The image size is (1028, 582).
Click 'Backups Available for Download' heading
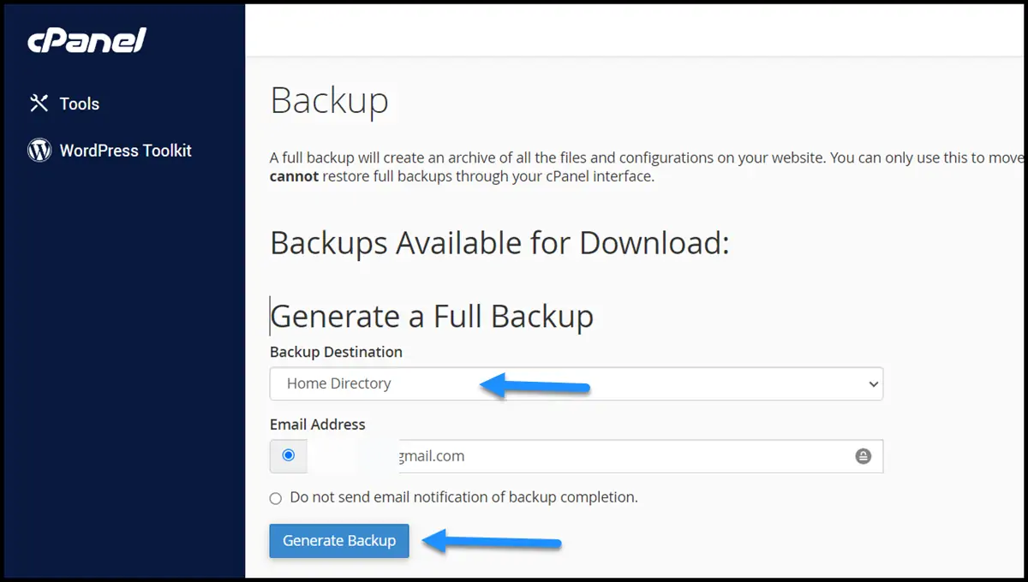click(x=499, y=244)
